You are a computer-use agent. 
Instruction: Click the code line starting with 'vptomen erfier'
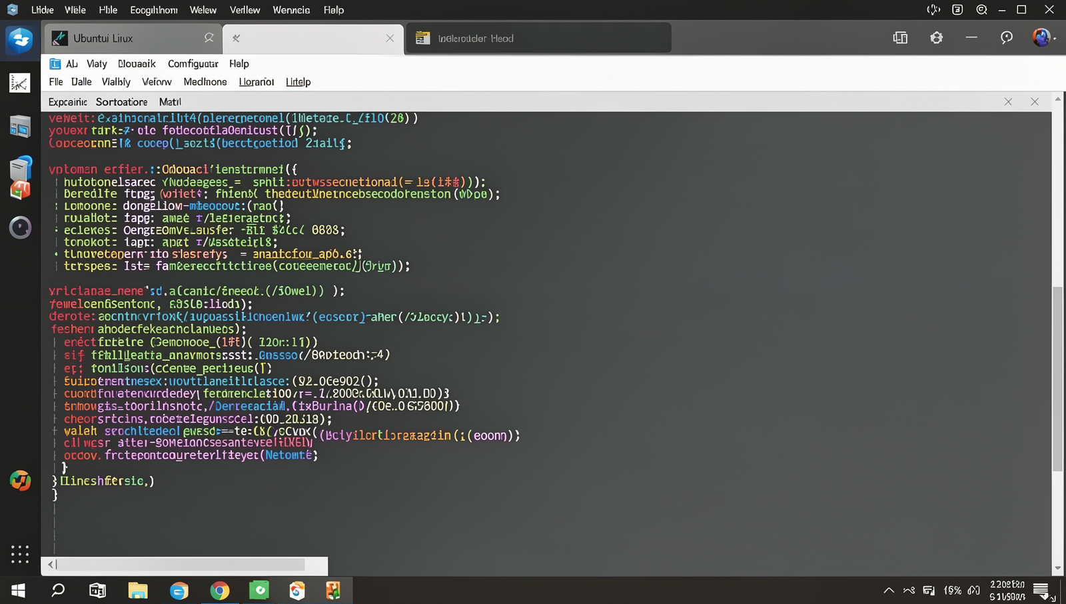[x=173, y=169]
